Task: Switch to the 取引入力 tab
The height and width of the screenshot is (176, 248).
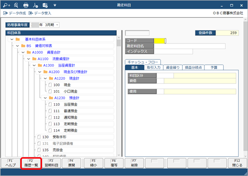Action: click(x=154, y=68)
